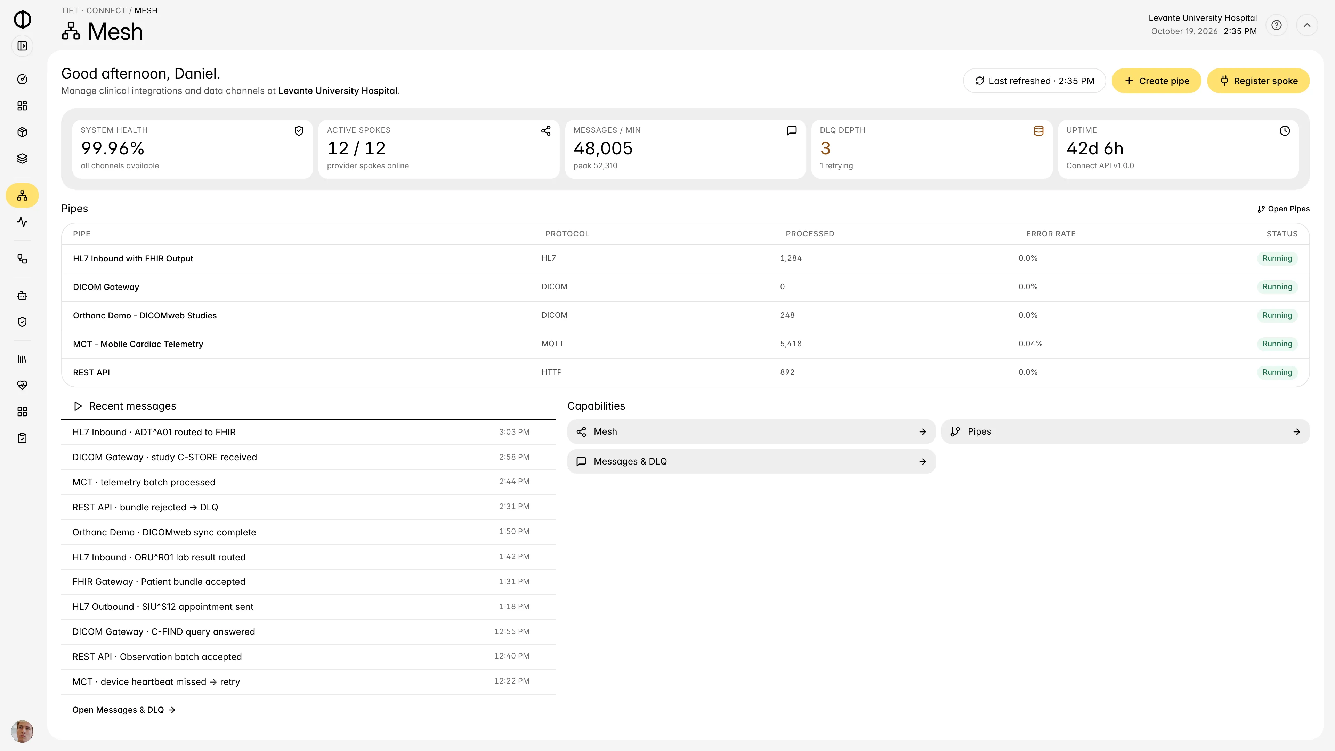This screenshot has width=1335, height=751.
Task: Click the TIET logo at sidebar top
Action: [x=22, y=19]
